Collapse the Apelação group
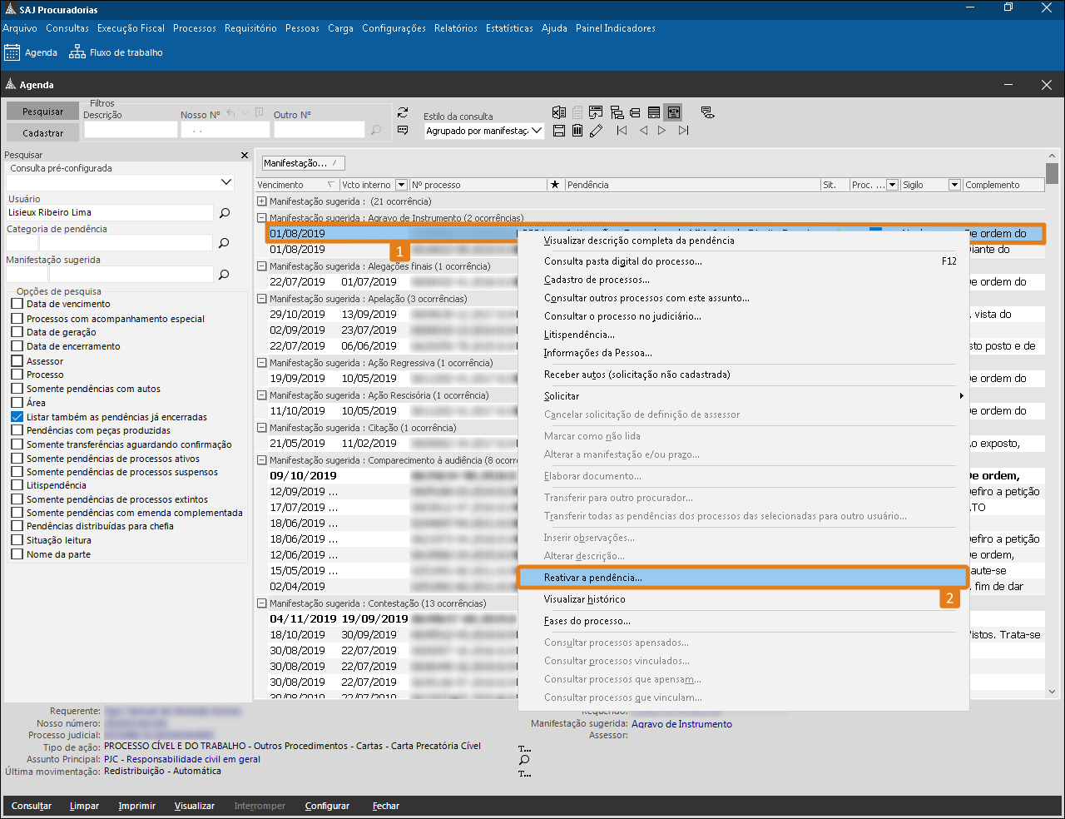The width and height of the screenshot is (1065, 819). 262,299
